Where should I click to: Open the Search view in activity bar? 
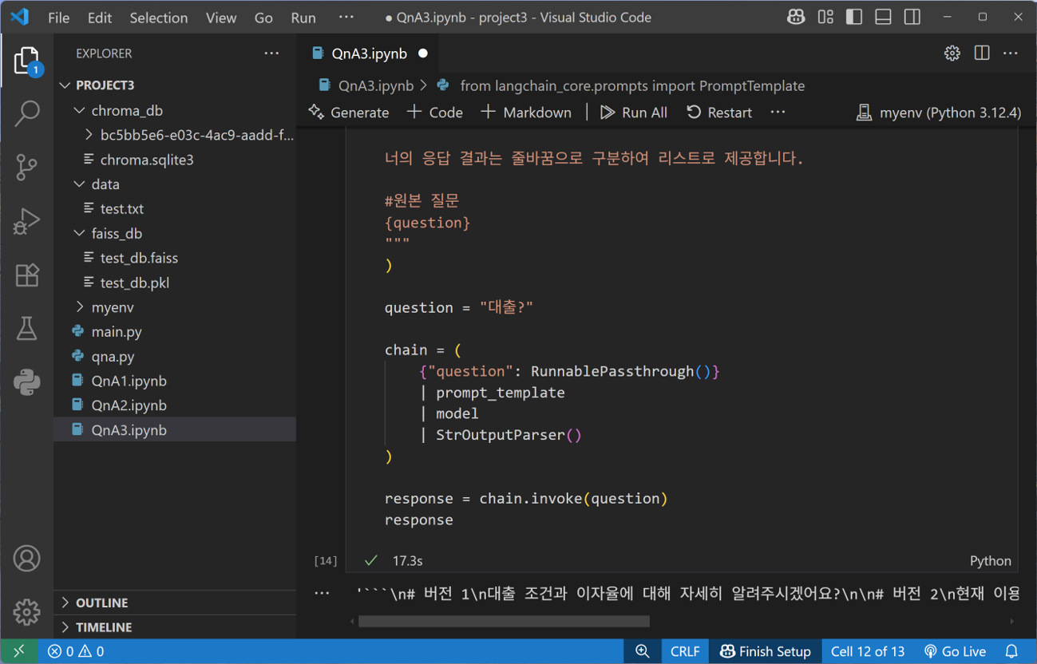(26, 114)
